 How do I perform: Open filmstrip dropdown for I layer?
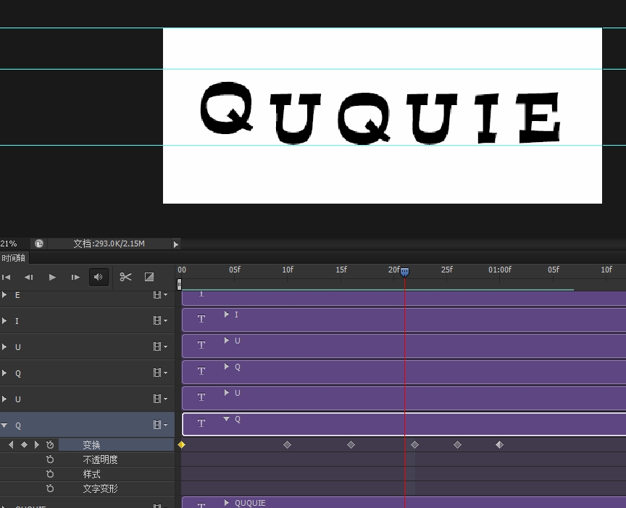tap(159, 321)
